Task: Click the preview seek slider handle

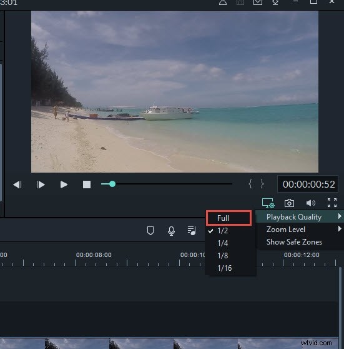Action: (x=112, y=184)
